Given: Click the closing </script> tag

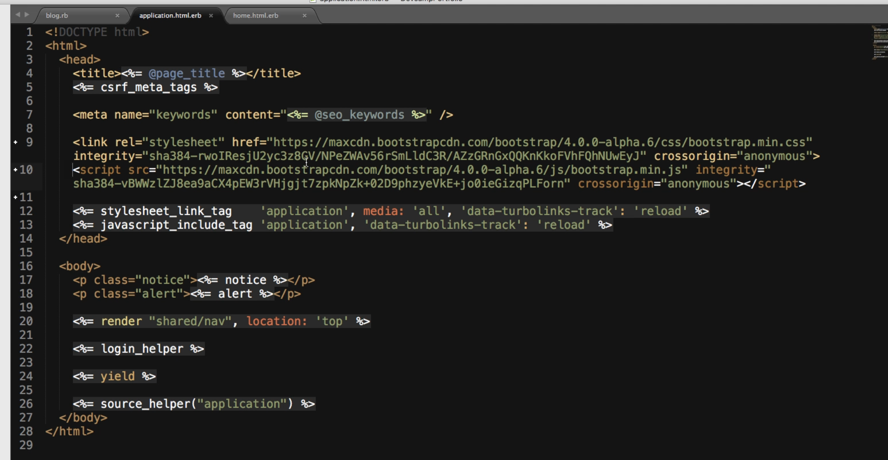Looking at the screenshot, I should tap(775, 184).
